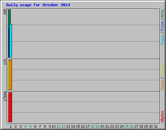Click the 289 axis label
Screen dimensions: 166x130
pos(5,12)
